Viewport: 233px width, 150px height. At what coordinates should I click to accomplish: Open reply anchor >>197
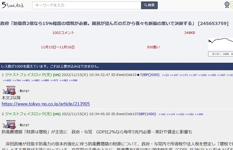(193, 75)
